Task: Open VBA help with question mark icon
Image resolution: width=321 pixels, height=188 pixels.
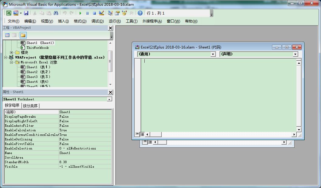Action: coord(140,13)
